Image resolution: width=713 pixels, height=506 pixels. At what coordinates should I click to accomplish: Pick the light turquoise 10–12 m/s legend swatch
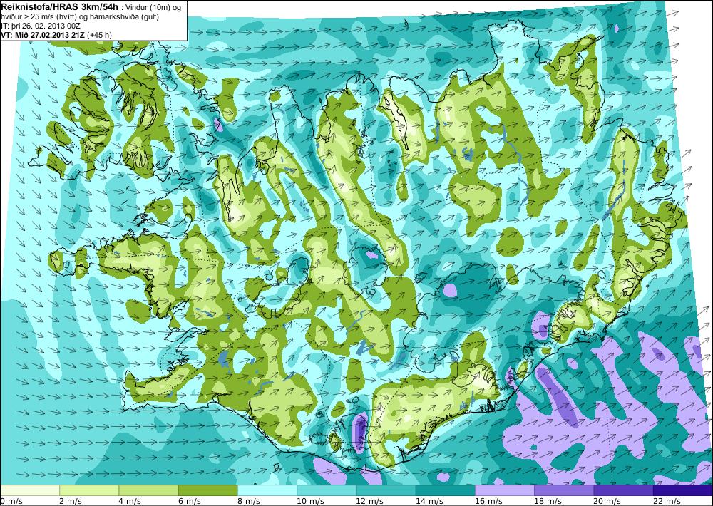327,490
